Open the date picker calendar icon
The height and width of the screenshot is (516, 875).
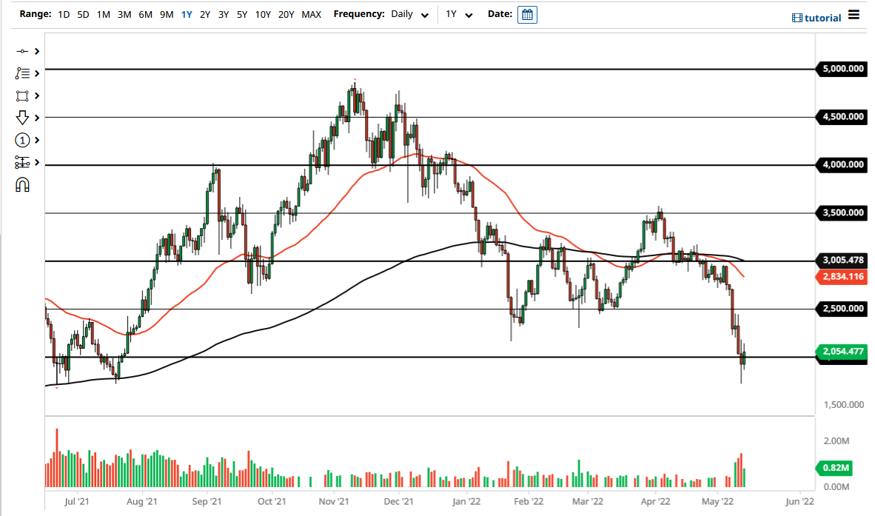click(527, 14)
